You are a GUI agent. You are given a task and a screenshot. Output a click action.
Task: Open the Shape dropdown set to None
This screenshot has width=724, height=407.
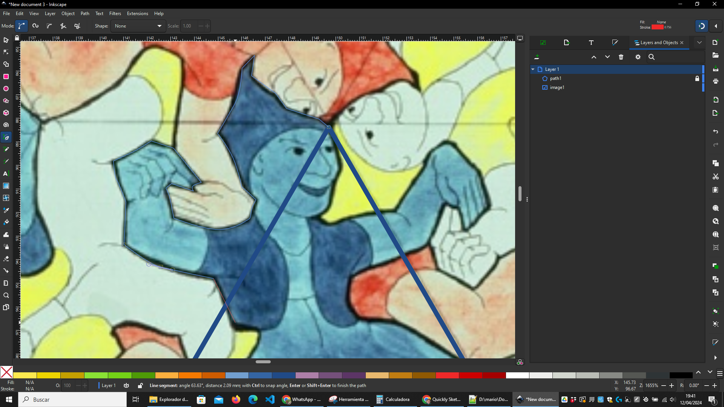pos(138,26)
